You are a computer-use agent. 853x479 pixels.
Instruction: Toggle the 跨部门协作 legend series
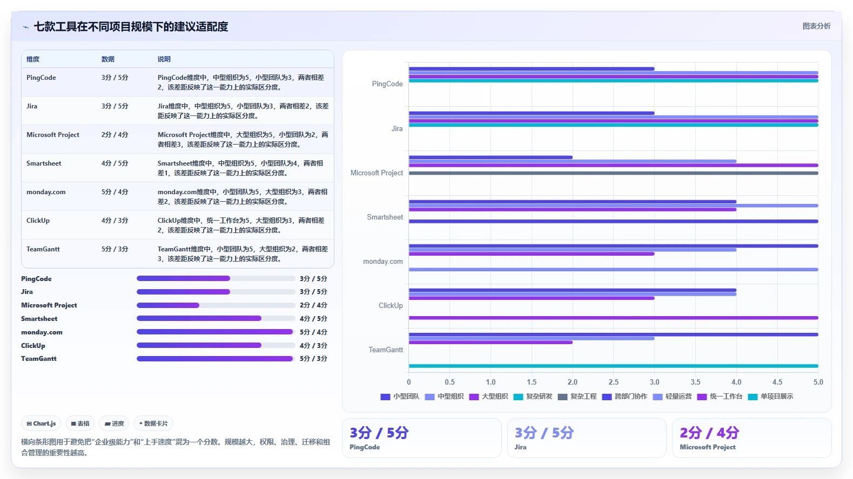coord(624,396)
